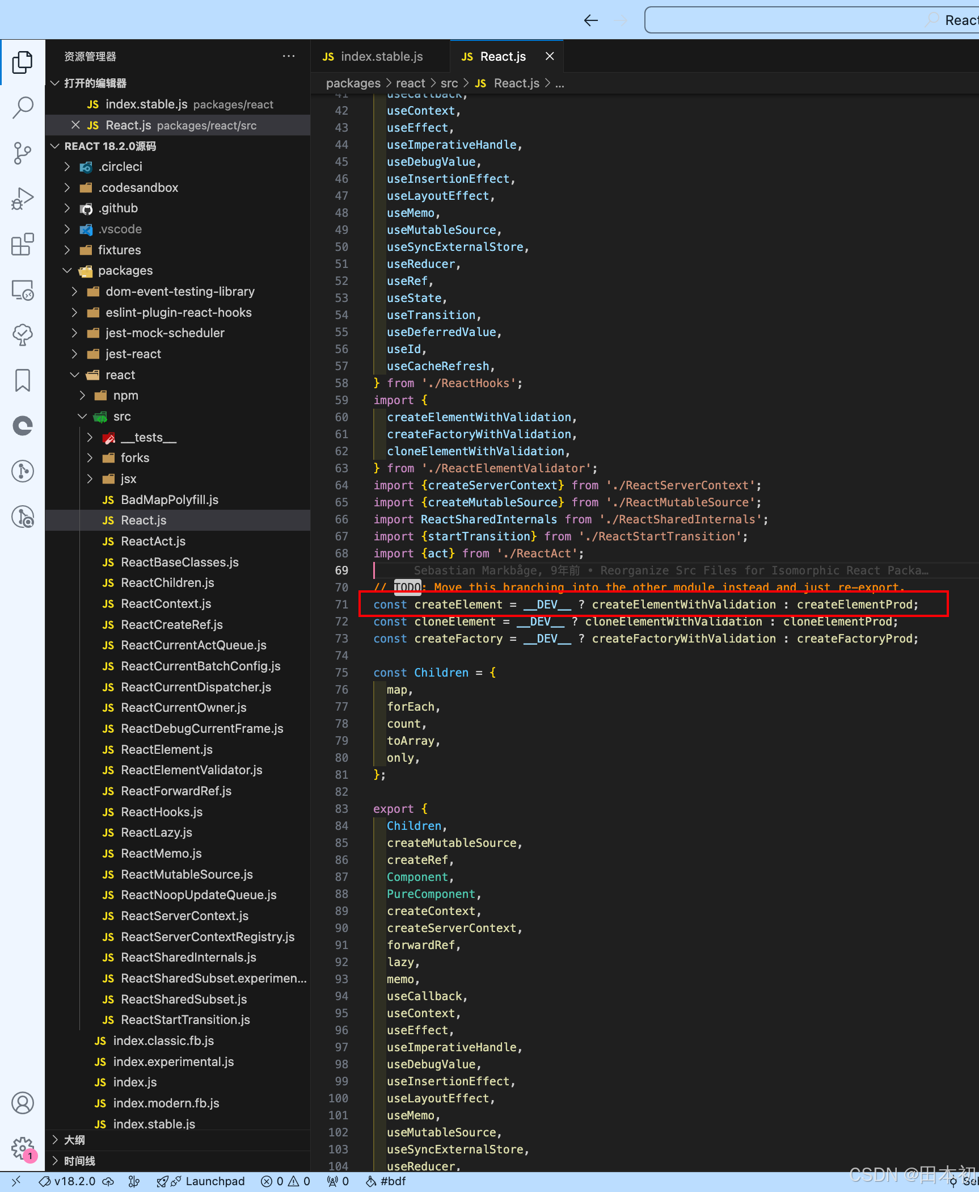Close the React.js editor tab
The height and width of the screenshot is (1192, 979).
(550, 56)
